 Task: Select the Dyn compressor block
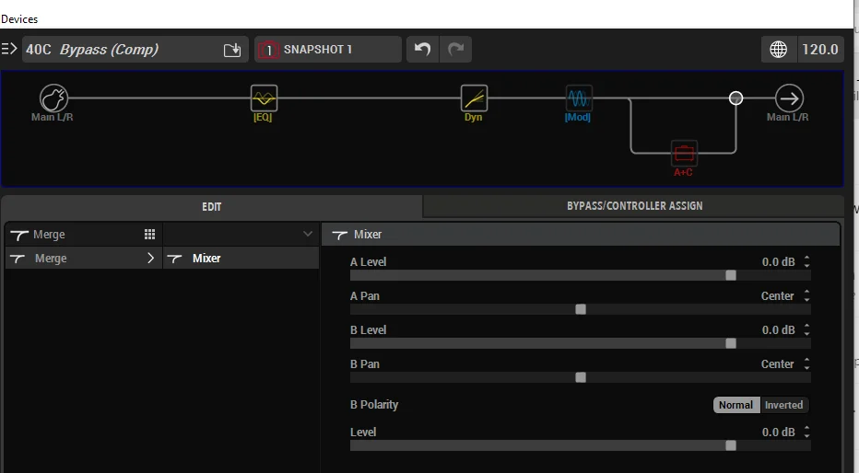point(474,98)
